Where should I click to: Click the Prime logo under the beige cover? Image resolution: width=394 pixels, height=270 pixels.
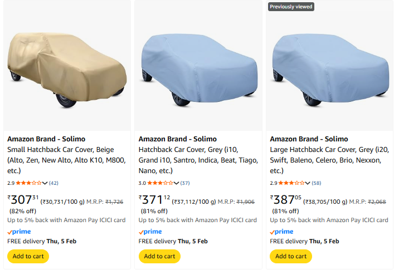pyautogui.click(x=19, y=232)
